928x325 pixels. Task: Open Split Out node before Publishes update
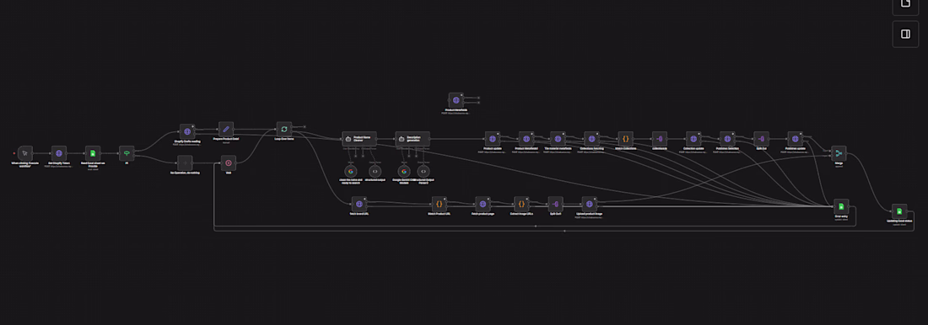click(762, 140)
